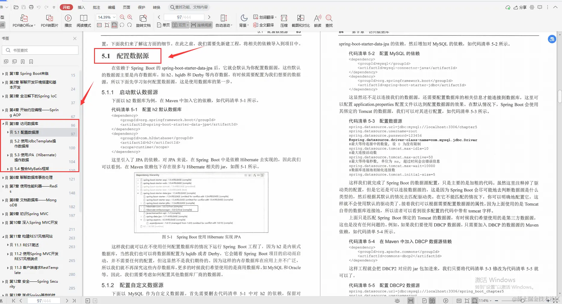Toggle eye-protection mode in status bar
Screen dimensions: 562x304
click(397, 300)
